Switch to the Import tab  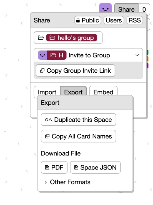(x=47, y=92)
